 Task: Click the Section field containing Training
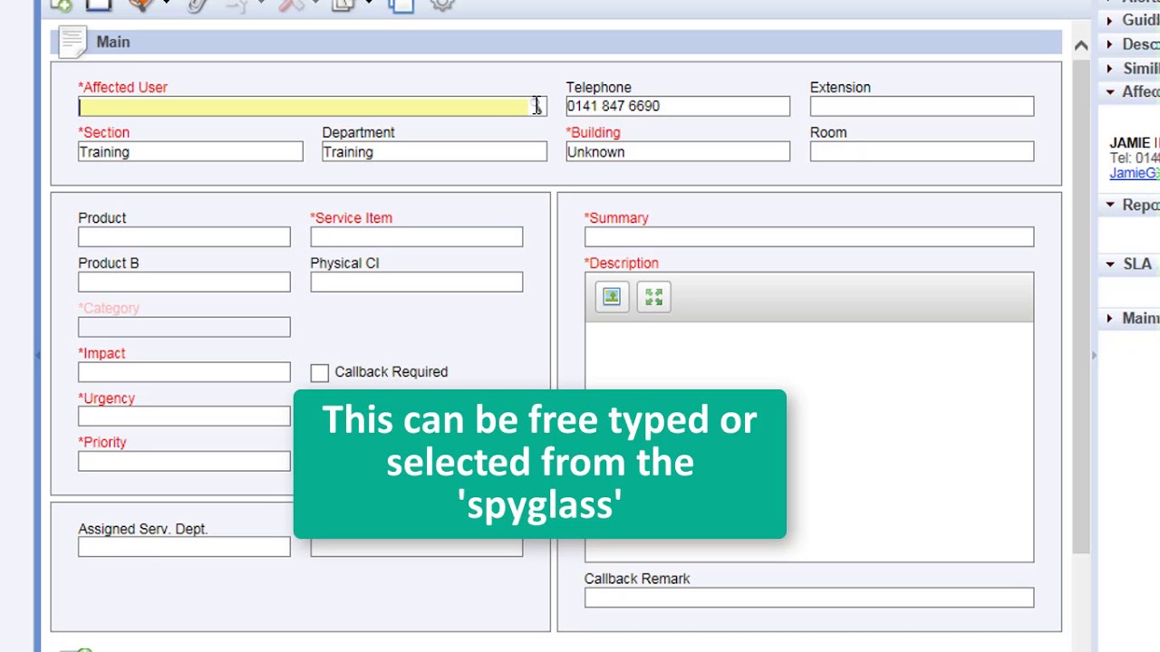click(x=190, y=152)
